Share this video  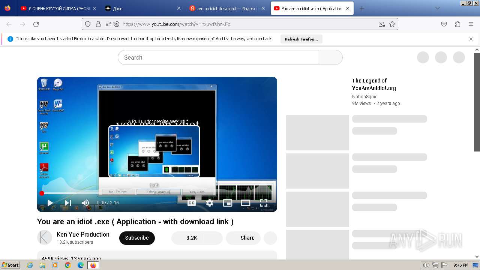point(243,238)
